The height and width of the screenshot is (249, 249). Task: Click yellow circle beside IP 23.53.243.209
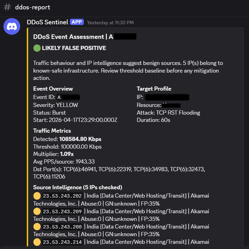click(37, 211)
